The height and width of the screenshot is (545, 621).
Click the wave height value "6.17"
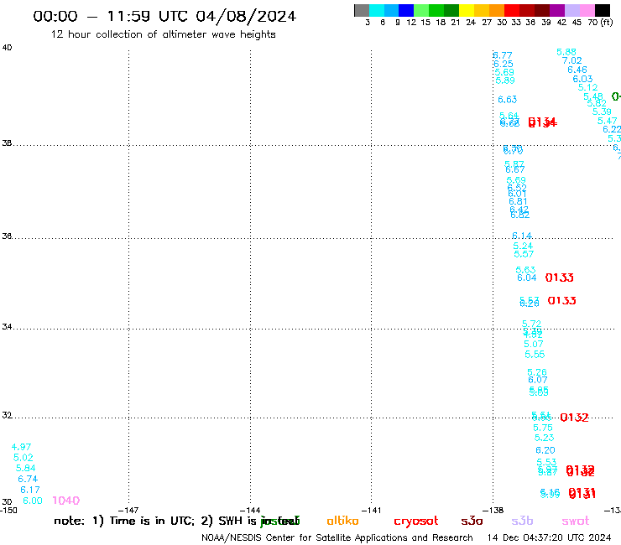tap(30, 490)
